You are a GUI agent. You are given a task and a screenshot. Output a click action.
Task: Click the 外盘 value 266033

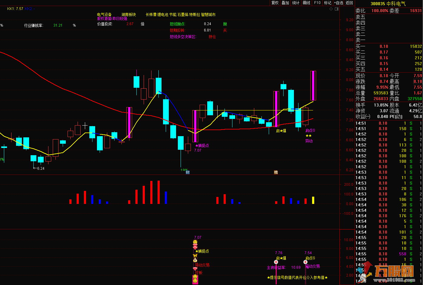pos(381,99)
